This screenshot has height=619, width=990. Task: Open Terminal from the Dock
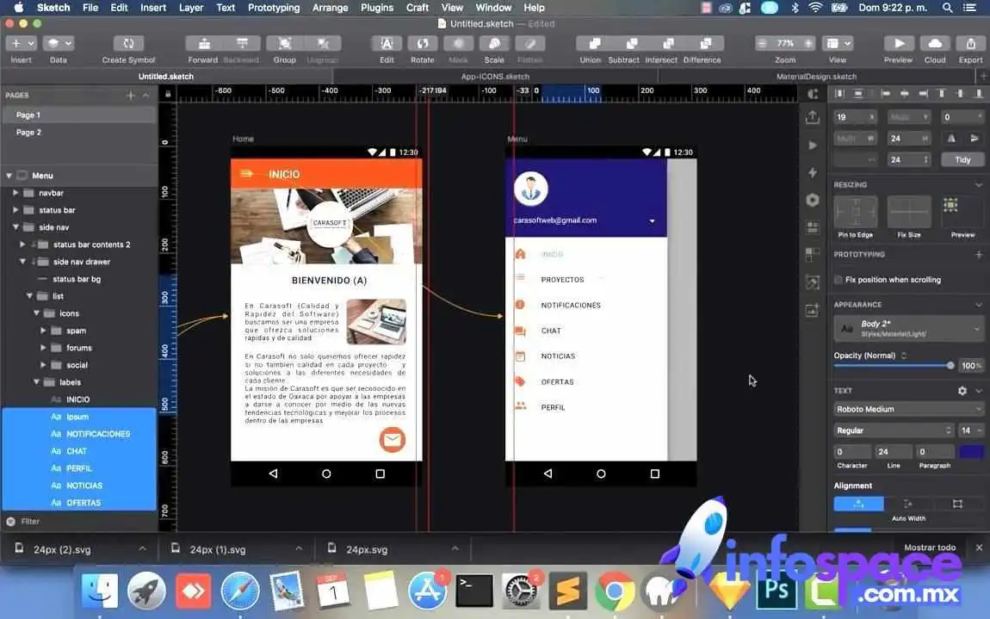click(x=474, y=591)
